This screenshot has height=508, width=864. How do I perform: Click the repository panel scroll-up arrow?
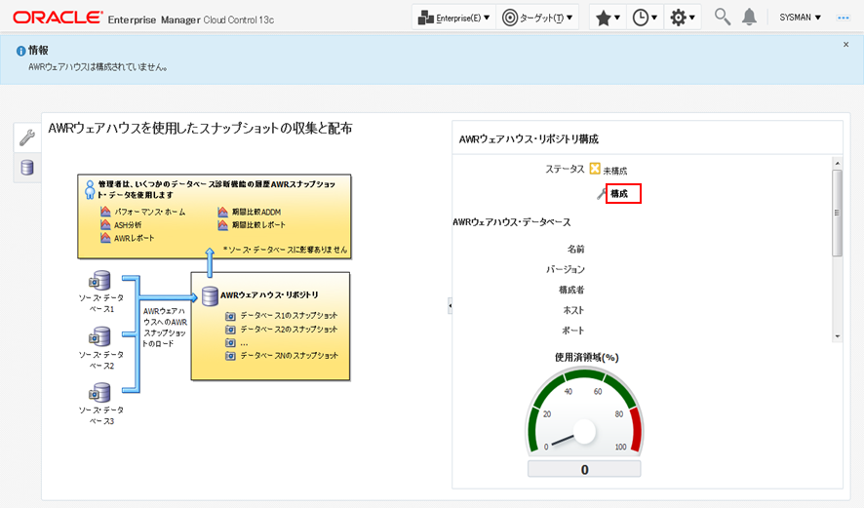click(x=837, y=163)
